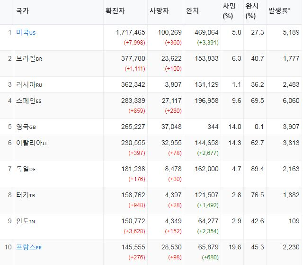The height and width of the screenshot is (265, 303).
Task: Select the 러시아 (RU) row name
Action: coord(28,84)
